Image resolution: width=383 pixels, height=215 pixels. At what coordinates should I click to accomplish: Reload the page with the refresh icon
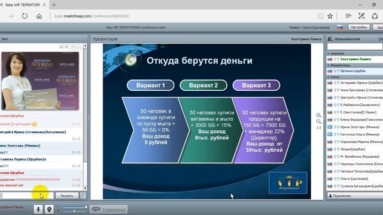coord(25,16)
